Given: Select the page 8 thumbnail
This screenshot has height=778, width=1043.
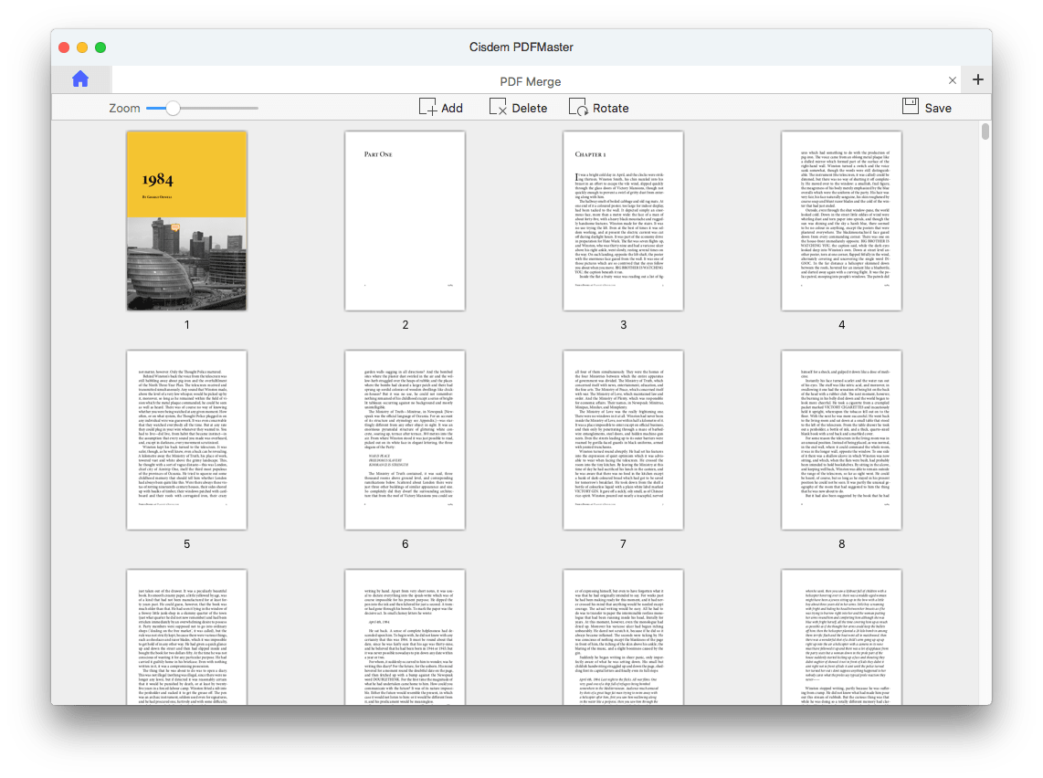Looking at the screenshot, I should (841, 439).
